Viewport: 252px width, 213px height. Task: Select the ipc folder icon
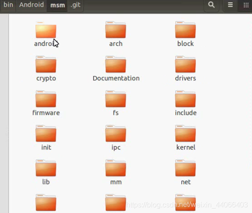click(x=115, y=133)
